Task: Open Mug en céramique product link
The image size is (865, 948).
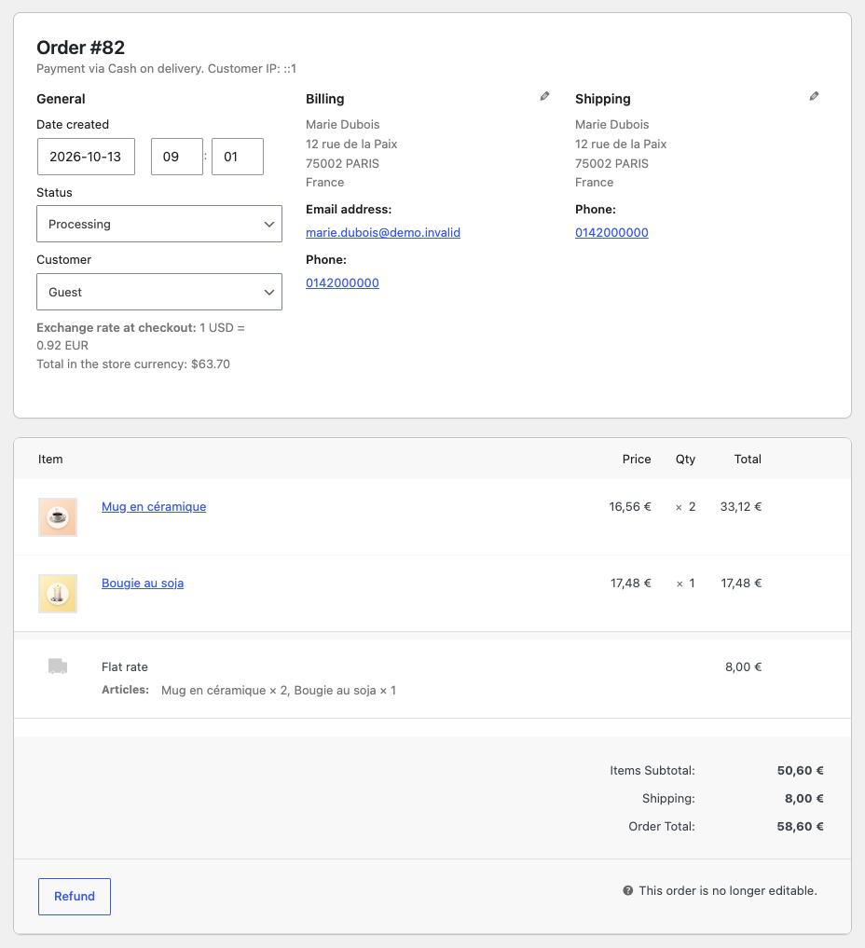Action: [154, 507]
